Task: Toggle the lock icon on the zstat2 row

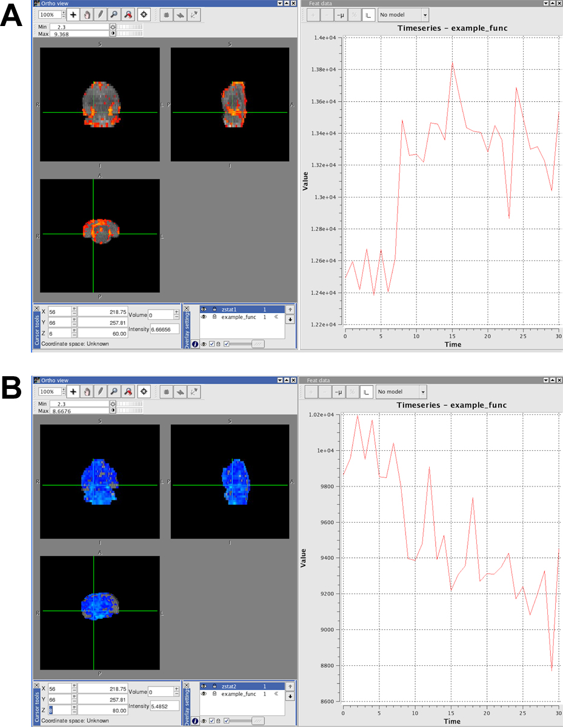Action: point(215,686)
